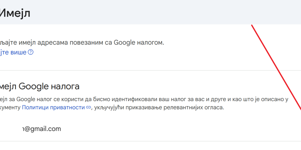The image size is (301, 150).
Task: Click the red diagonal annotation line
Action: point(276,67)
